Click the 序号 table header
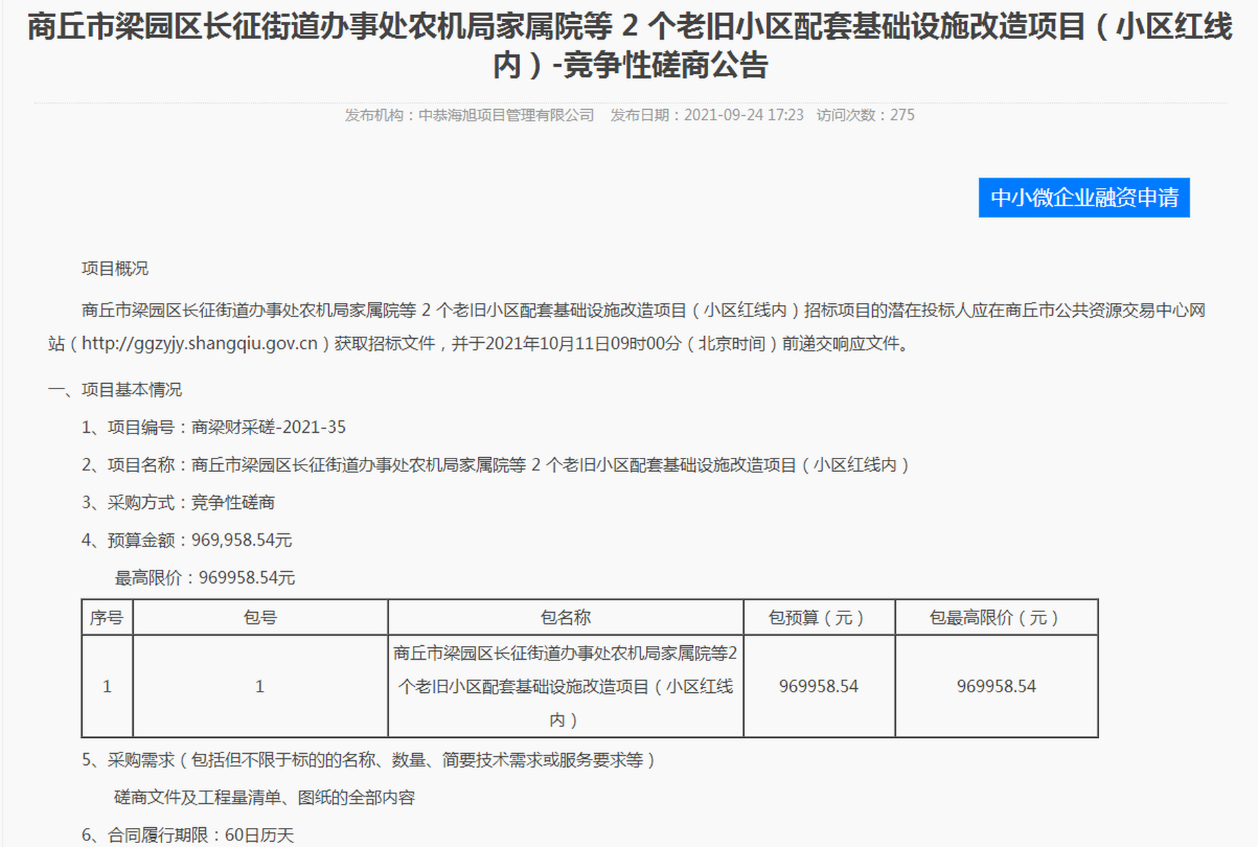Image resolution: width=1258 pixels, height=847 pixels. click(107, 618)
